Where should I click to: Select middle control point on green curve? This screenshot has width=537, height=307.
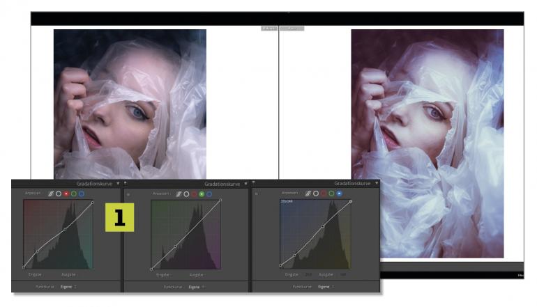(175, 246)
